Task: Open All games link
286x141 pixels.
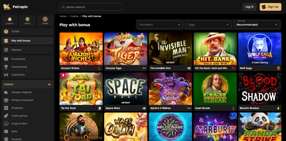Action: (27, 108)
